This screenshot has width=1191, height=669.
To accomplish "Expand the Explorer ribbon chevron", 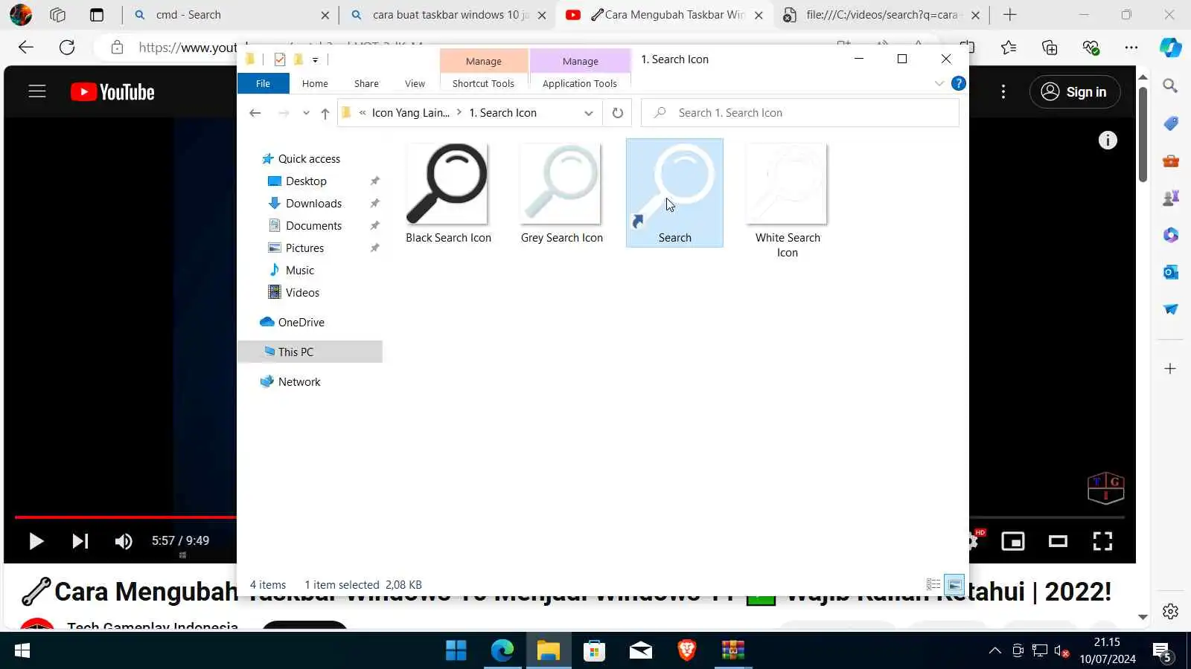I will [x=939, y=83].
